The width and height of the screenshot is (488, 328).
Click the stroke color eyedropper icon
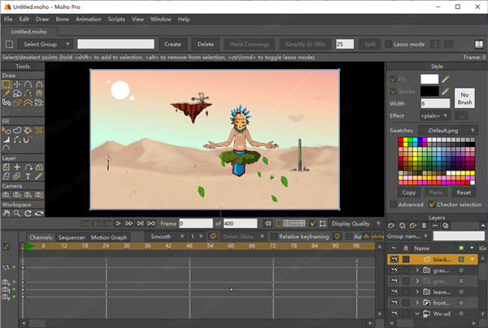[x=446, y=93]
